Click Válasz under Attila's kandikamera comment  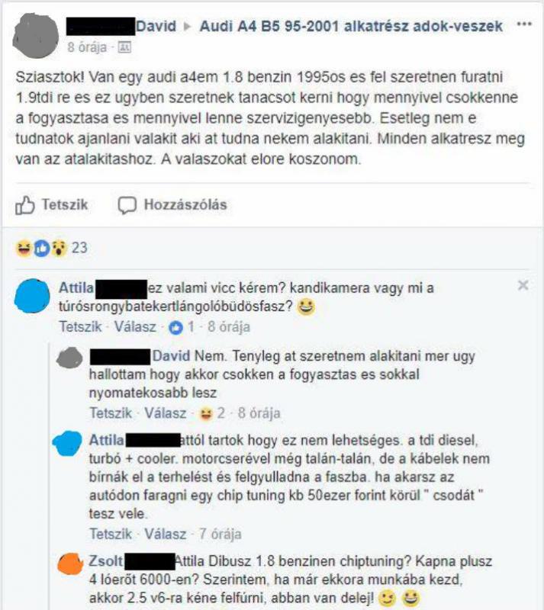tap(135, 327)
